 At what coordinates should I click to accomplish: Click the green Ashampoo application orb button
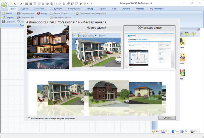pyautogui.click(x=4, y=5)
